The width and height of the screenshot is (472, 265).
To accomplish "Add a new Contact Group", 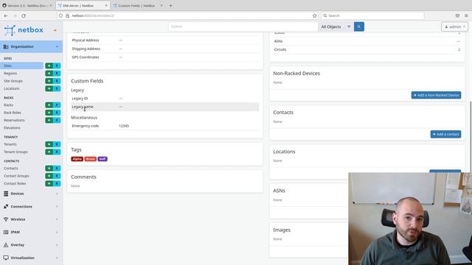I will click(x=49, y=176).
